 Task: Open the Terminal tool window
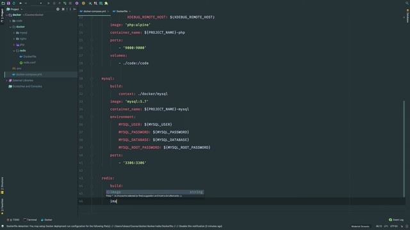click(x=30, y=220)
